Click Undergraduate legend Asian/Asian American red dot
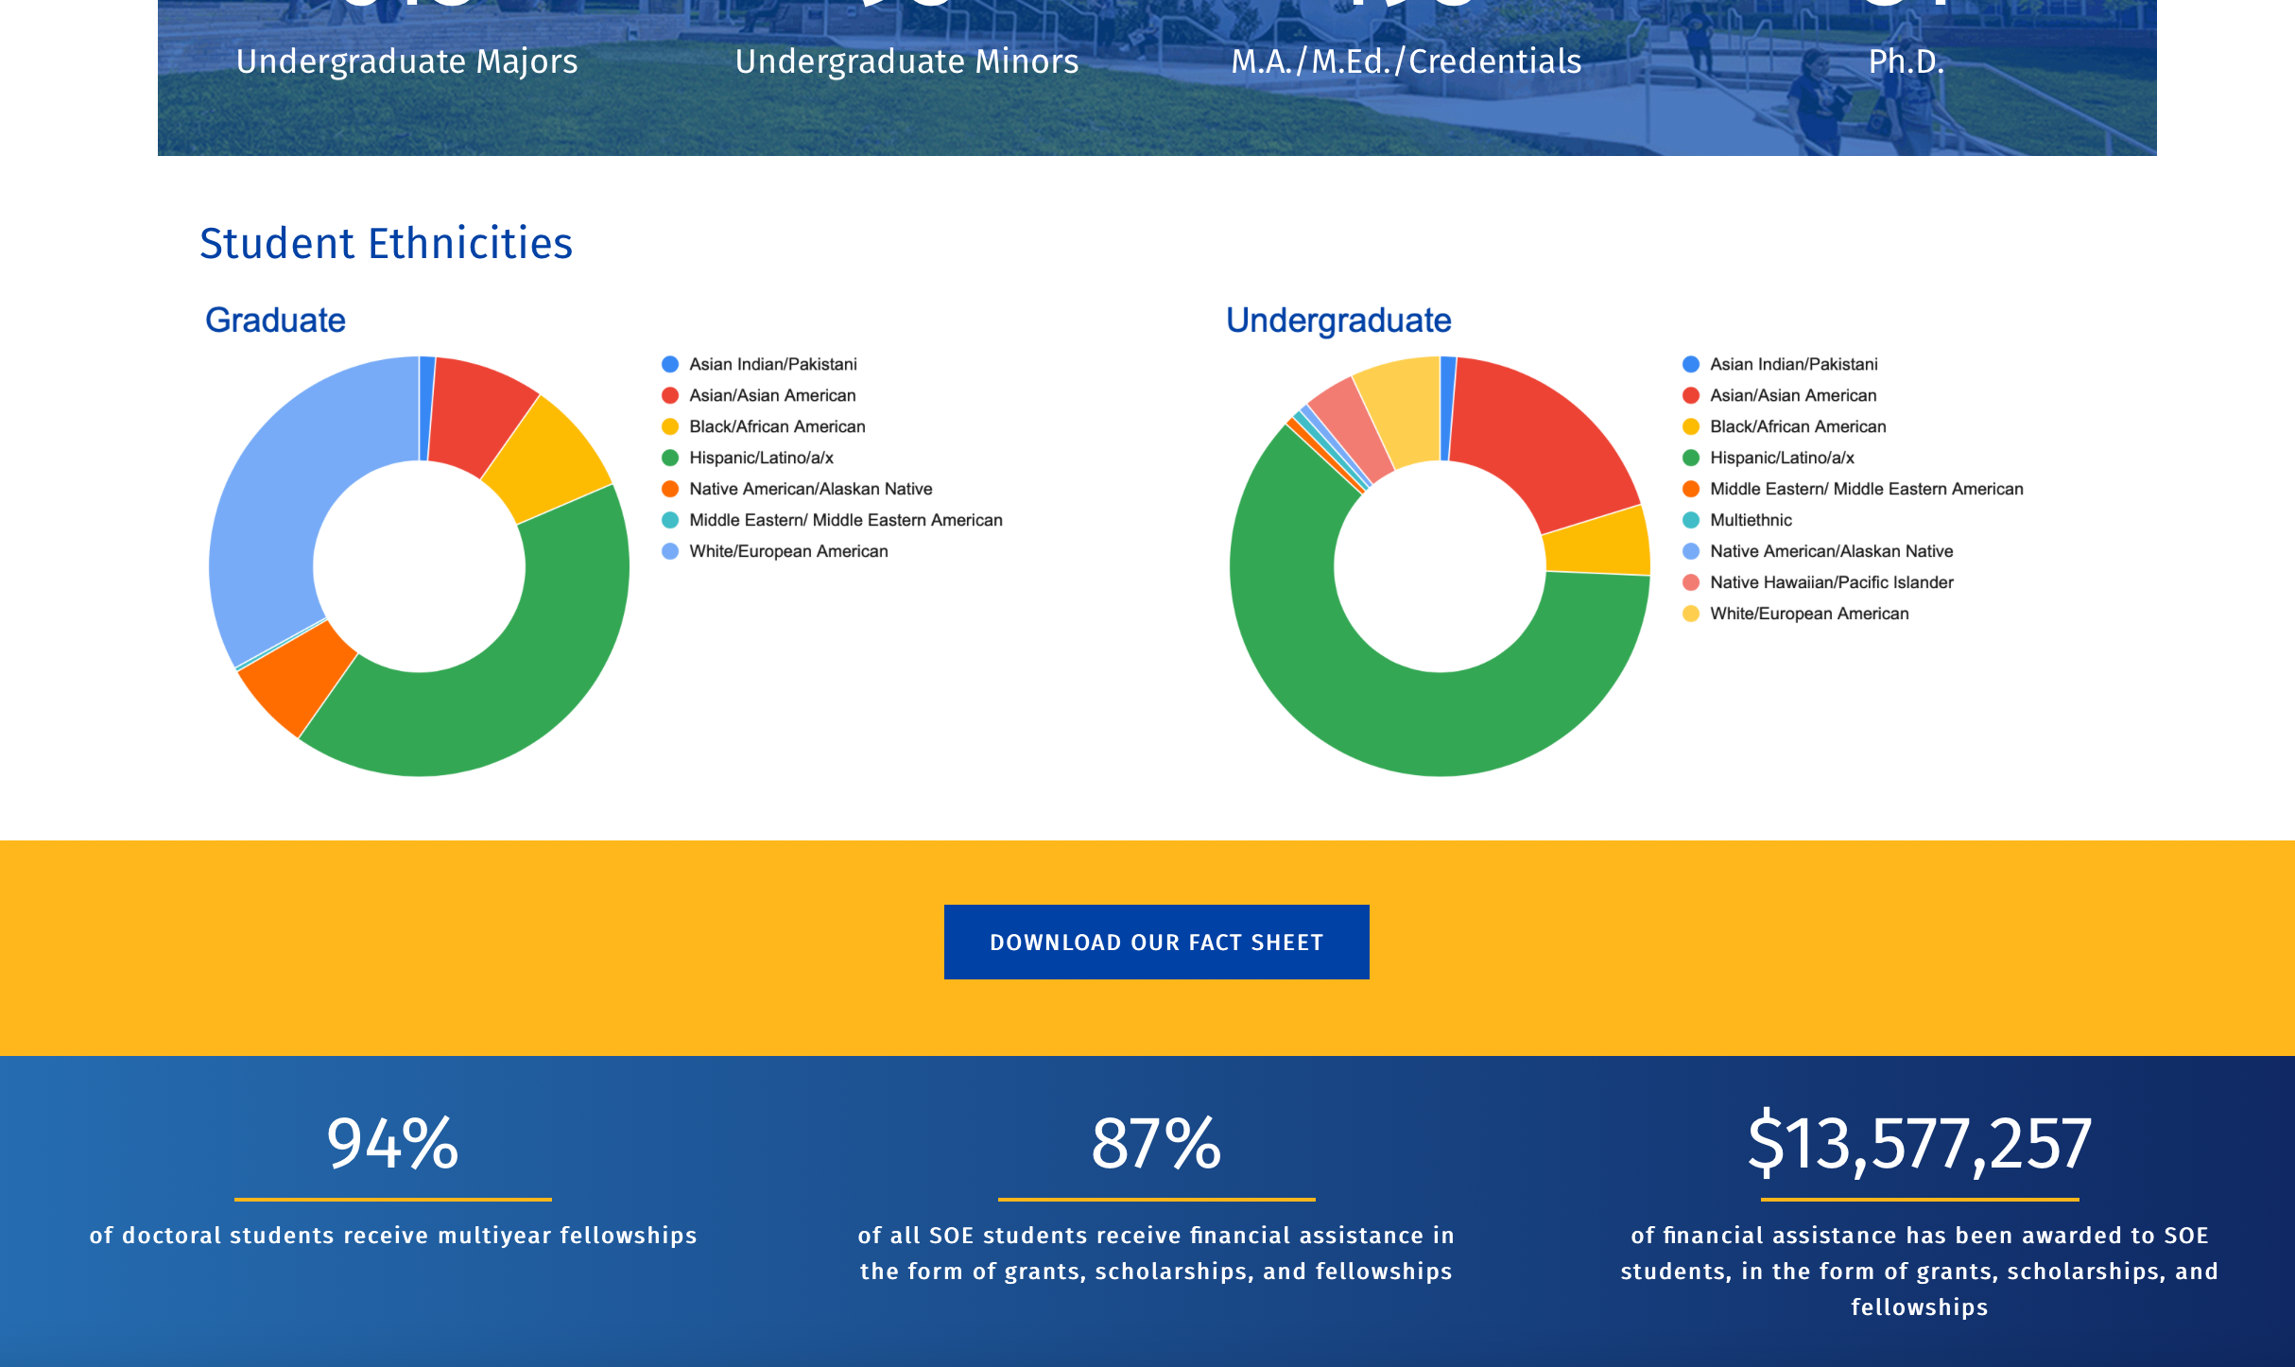The width and height of the screenshot is (2295, 1367). click(x=1691, y=395)
